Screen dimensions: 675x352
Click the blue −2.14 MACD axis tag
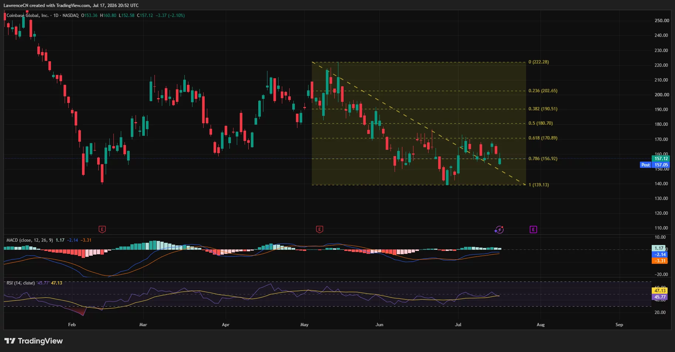click(659, 255)
